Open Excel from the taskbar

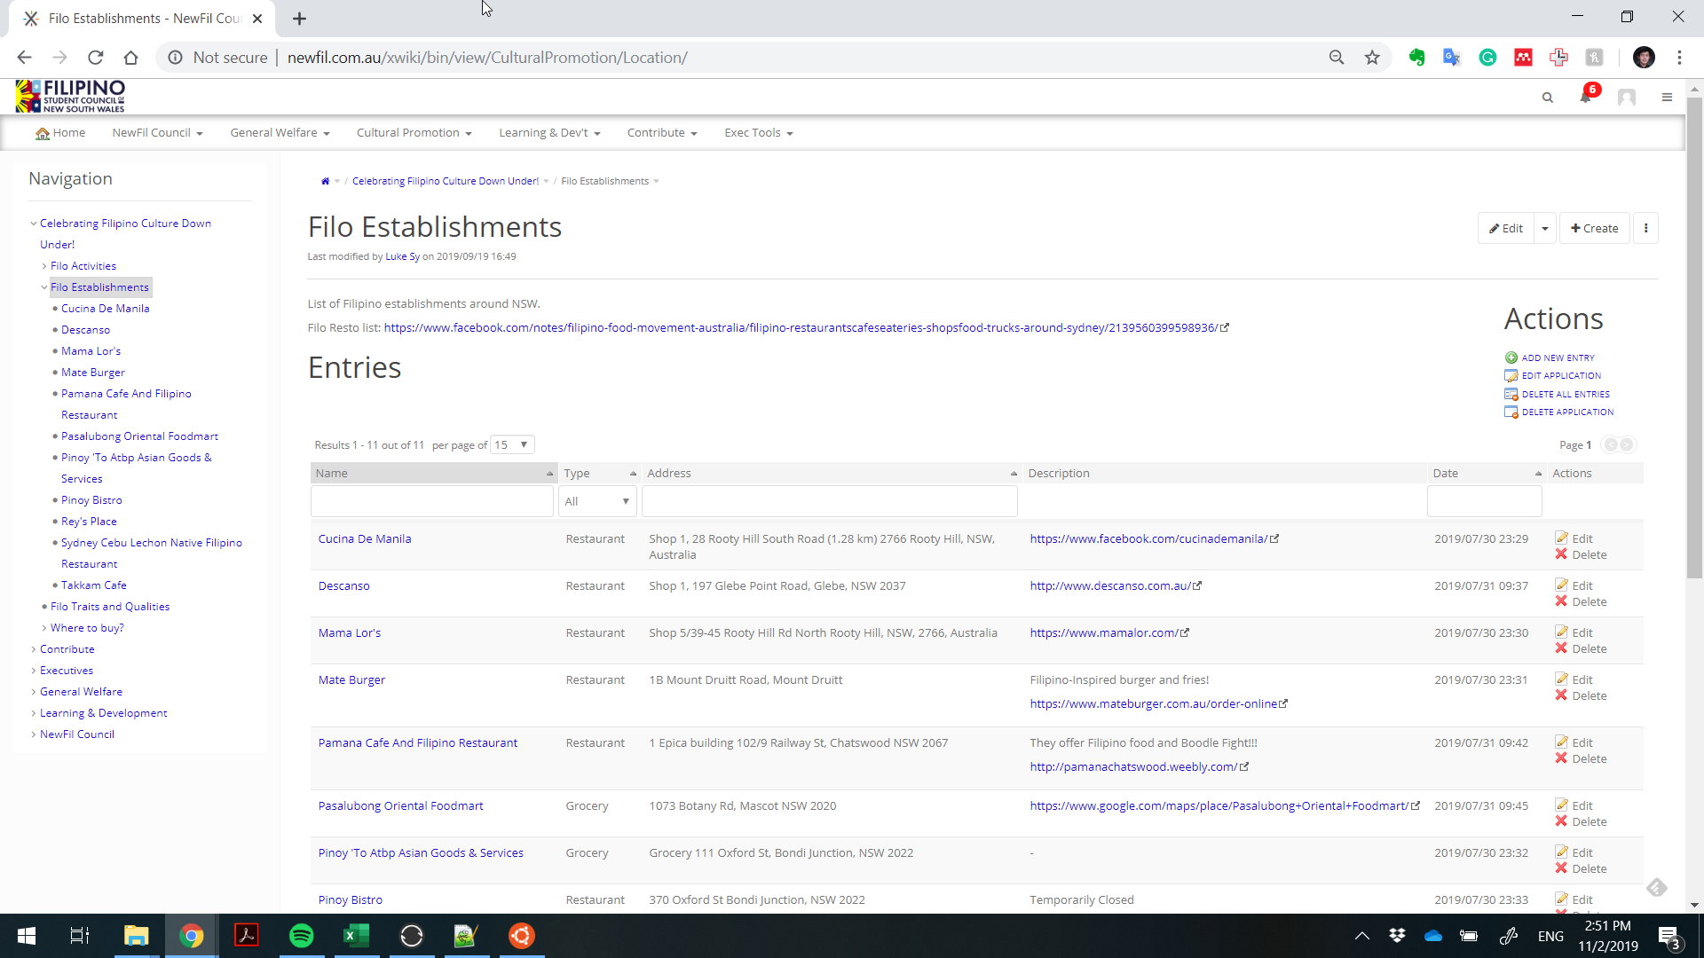[357, 936]
